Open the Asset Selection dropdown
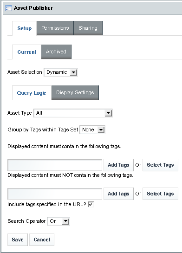 (x=61, y=72)
